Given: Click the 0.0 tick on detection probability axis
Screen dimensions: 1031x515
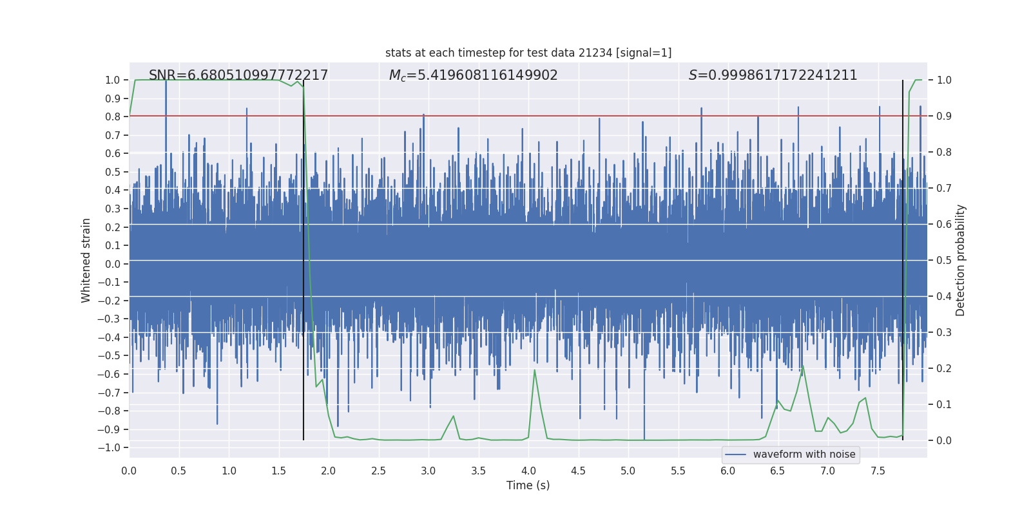Looking at the screenshot, I should [x=944, y=441].
